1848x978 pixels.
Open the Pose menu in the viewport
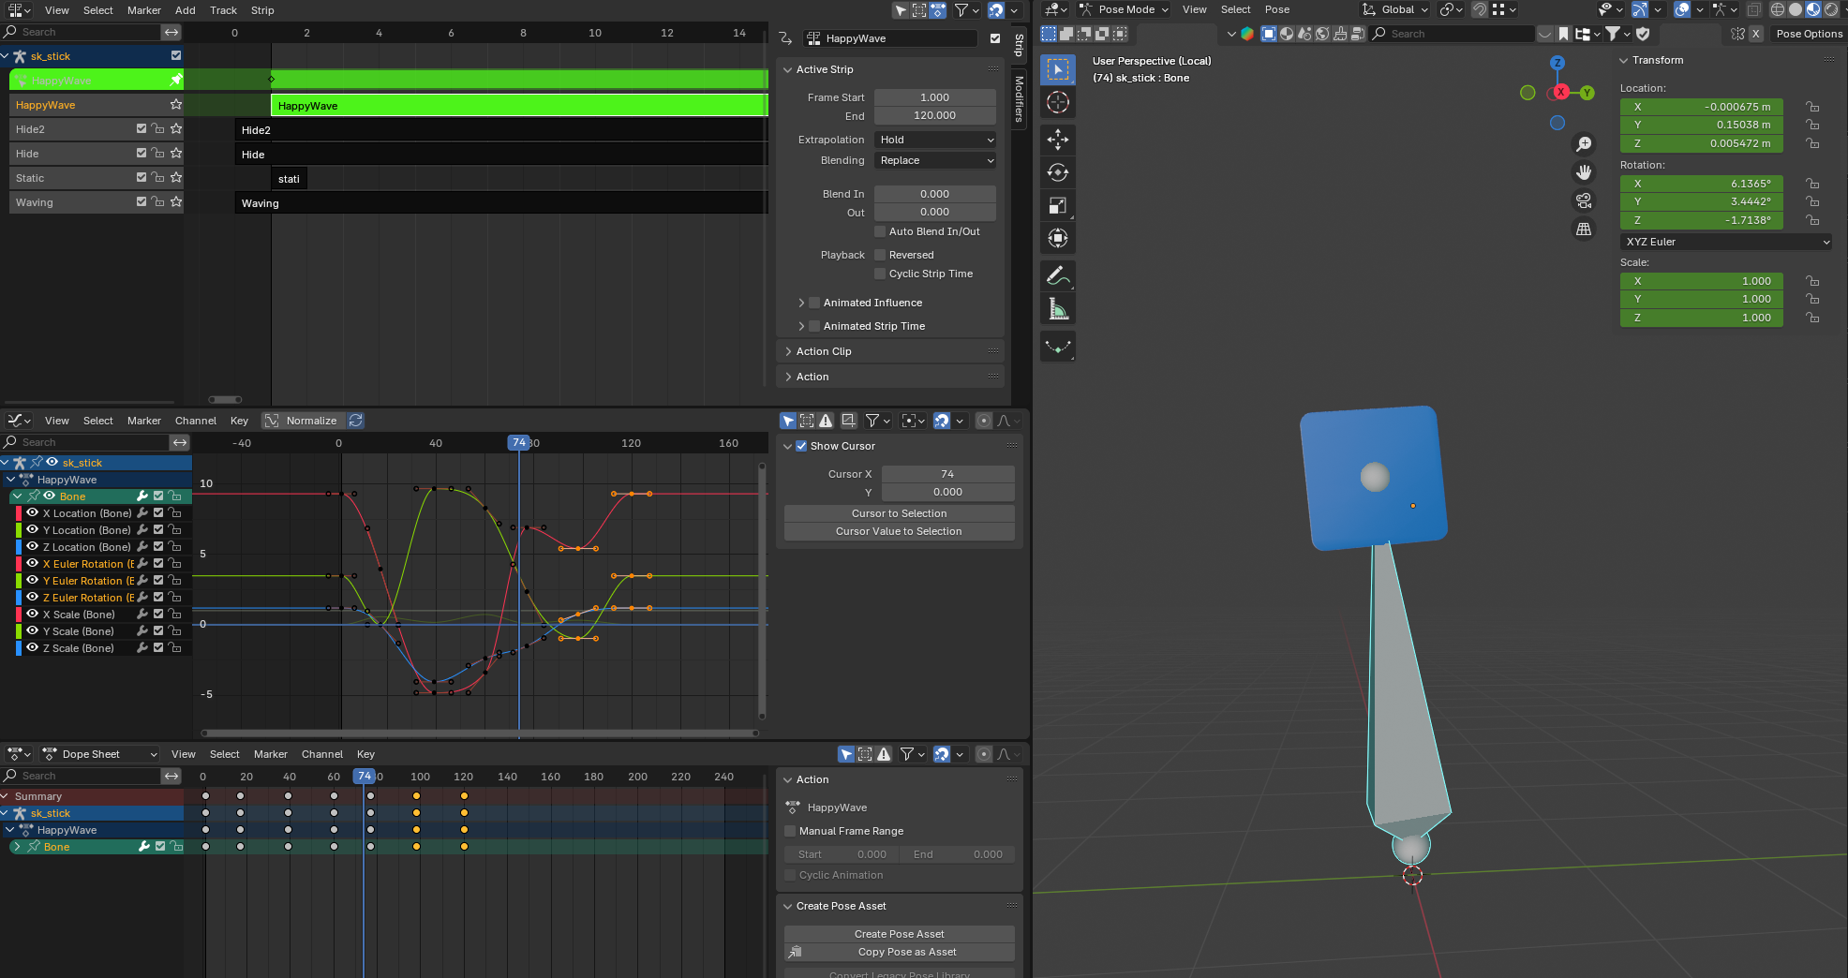pos(1276,9)
